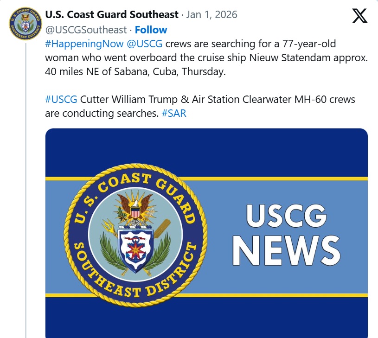Click the X logo icon
The height and width of the screenshot is (338, 378).
tap(359, 16)
